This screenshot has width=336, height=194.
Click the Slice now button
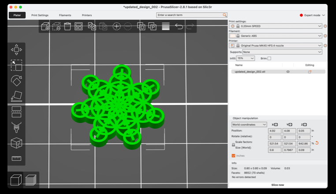click(277, 185)
